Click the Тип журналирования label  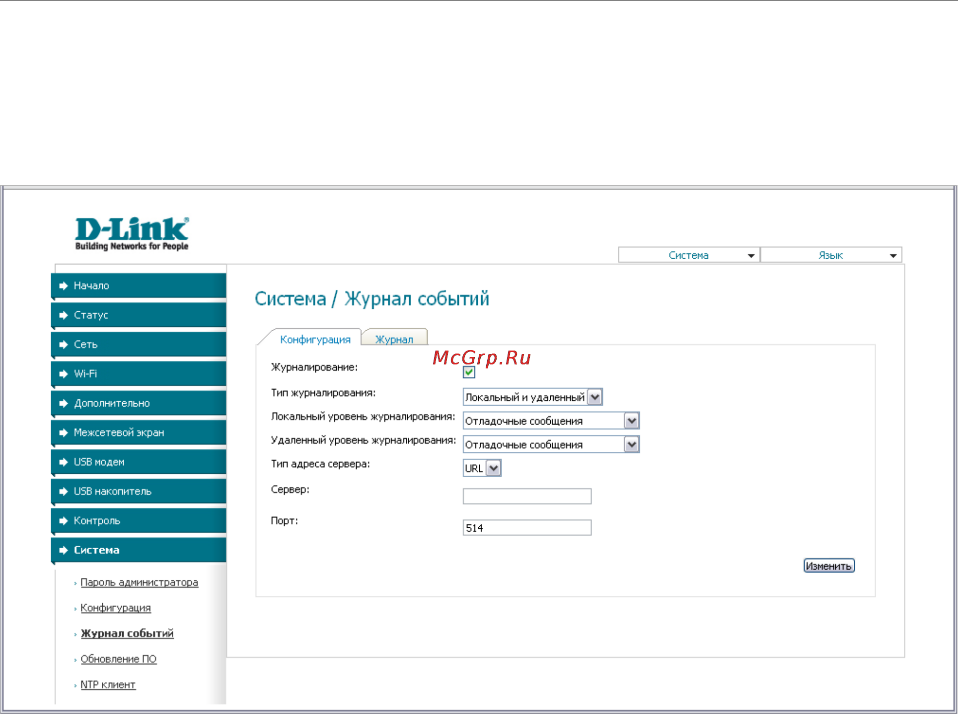pos(323,393)
